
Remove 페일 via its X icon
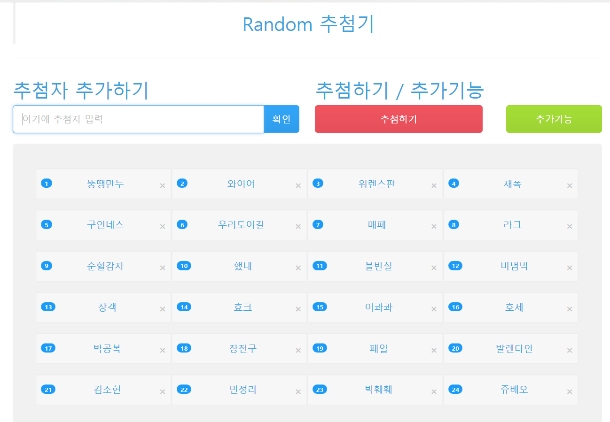[x=434, y=350]
